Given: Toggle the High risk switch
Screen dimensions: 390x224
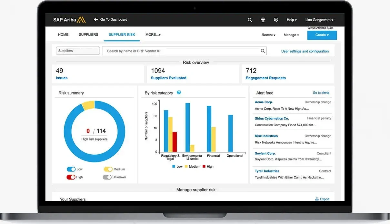Looking at the screenshot, I should (x=71, y=177).
